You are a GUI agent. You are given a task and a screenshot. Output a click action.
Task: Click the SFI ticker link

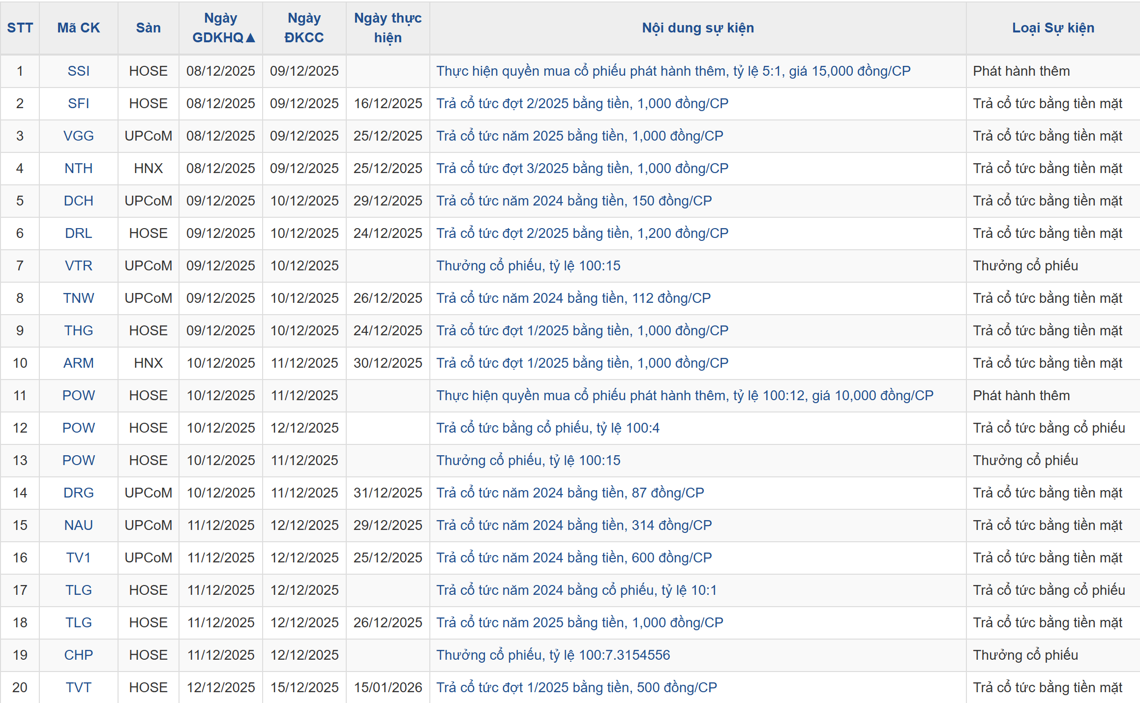tap(79, 104)
